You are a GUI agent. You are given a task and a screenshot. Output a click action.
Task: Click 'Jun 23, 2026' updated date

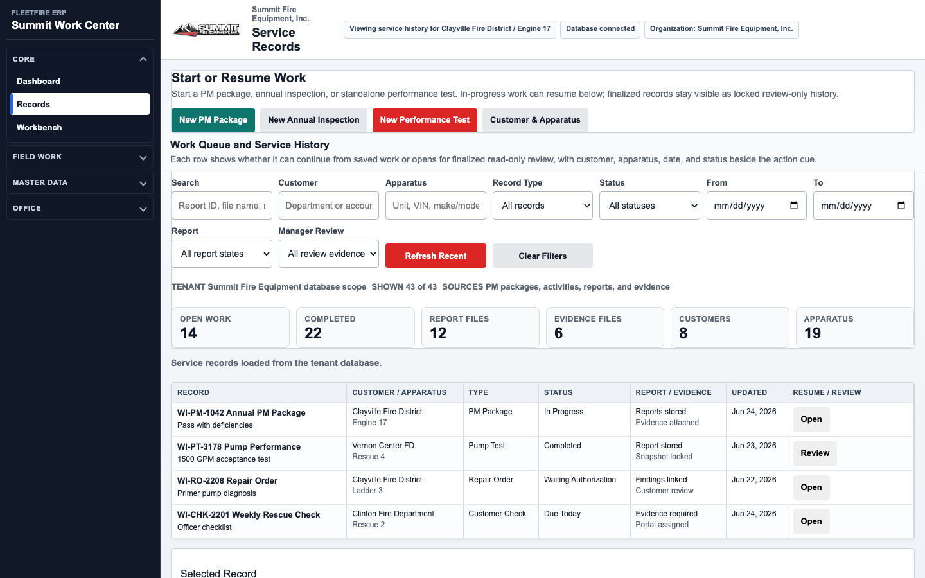(753, 446)
